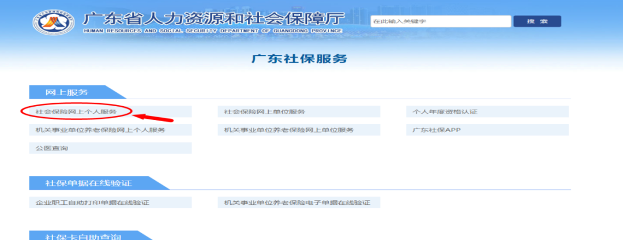623x240 pixels.
Task: Open 社会保险网上个人服务 link
Action: [76, 111]
